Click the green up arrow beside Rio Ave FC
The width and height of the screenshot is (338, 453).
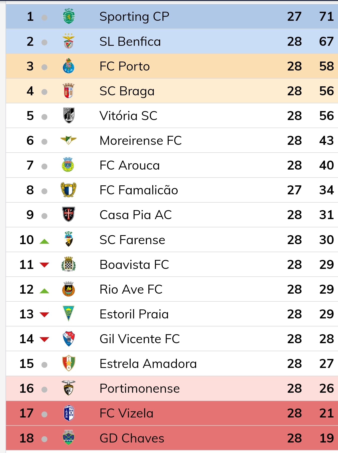(x=44, y=291)
